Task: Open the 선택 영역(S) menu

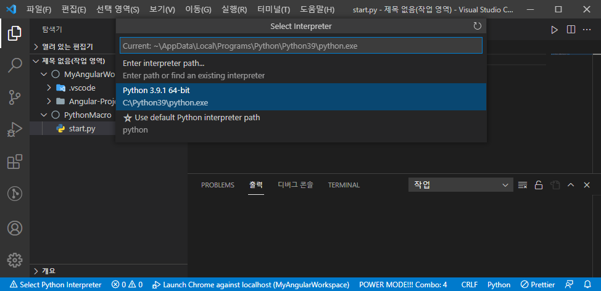Action: (x=118, y=10)
